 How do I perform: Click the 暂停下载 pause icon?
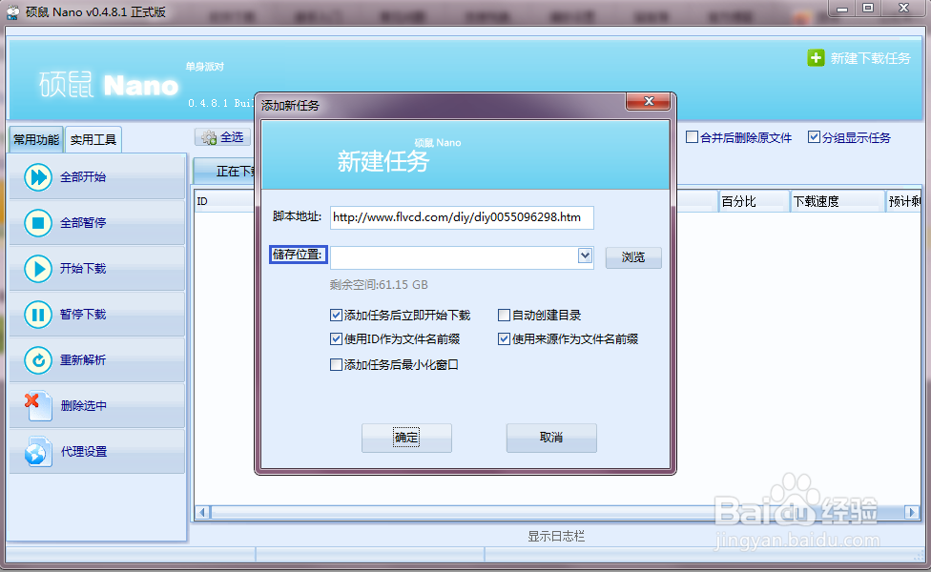(38, 314)
